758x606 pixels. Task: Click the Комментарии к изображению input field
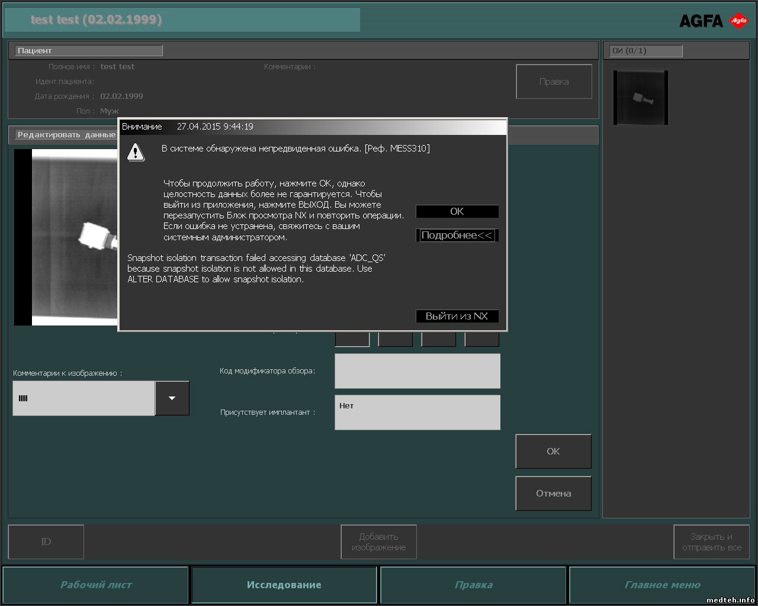83,398
